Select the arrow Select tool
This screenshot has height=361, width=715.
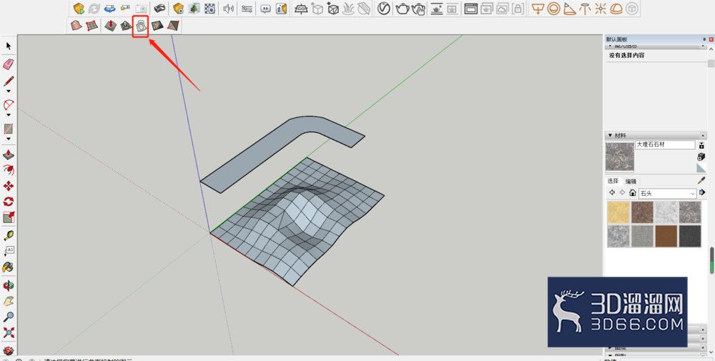tap(9, 46)
